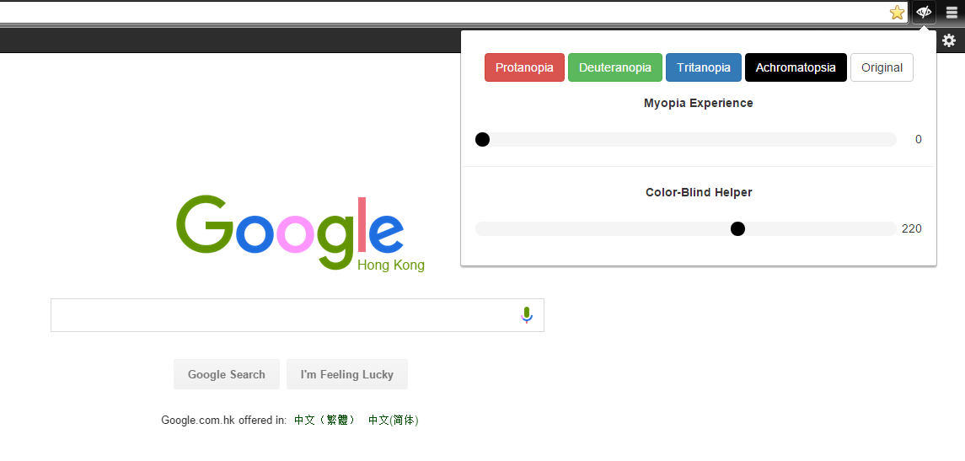
Task: Select the Protanopia filter button
Action: pos(524,67)
